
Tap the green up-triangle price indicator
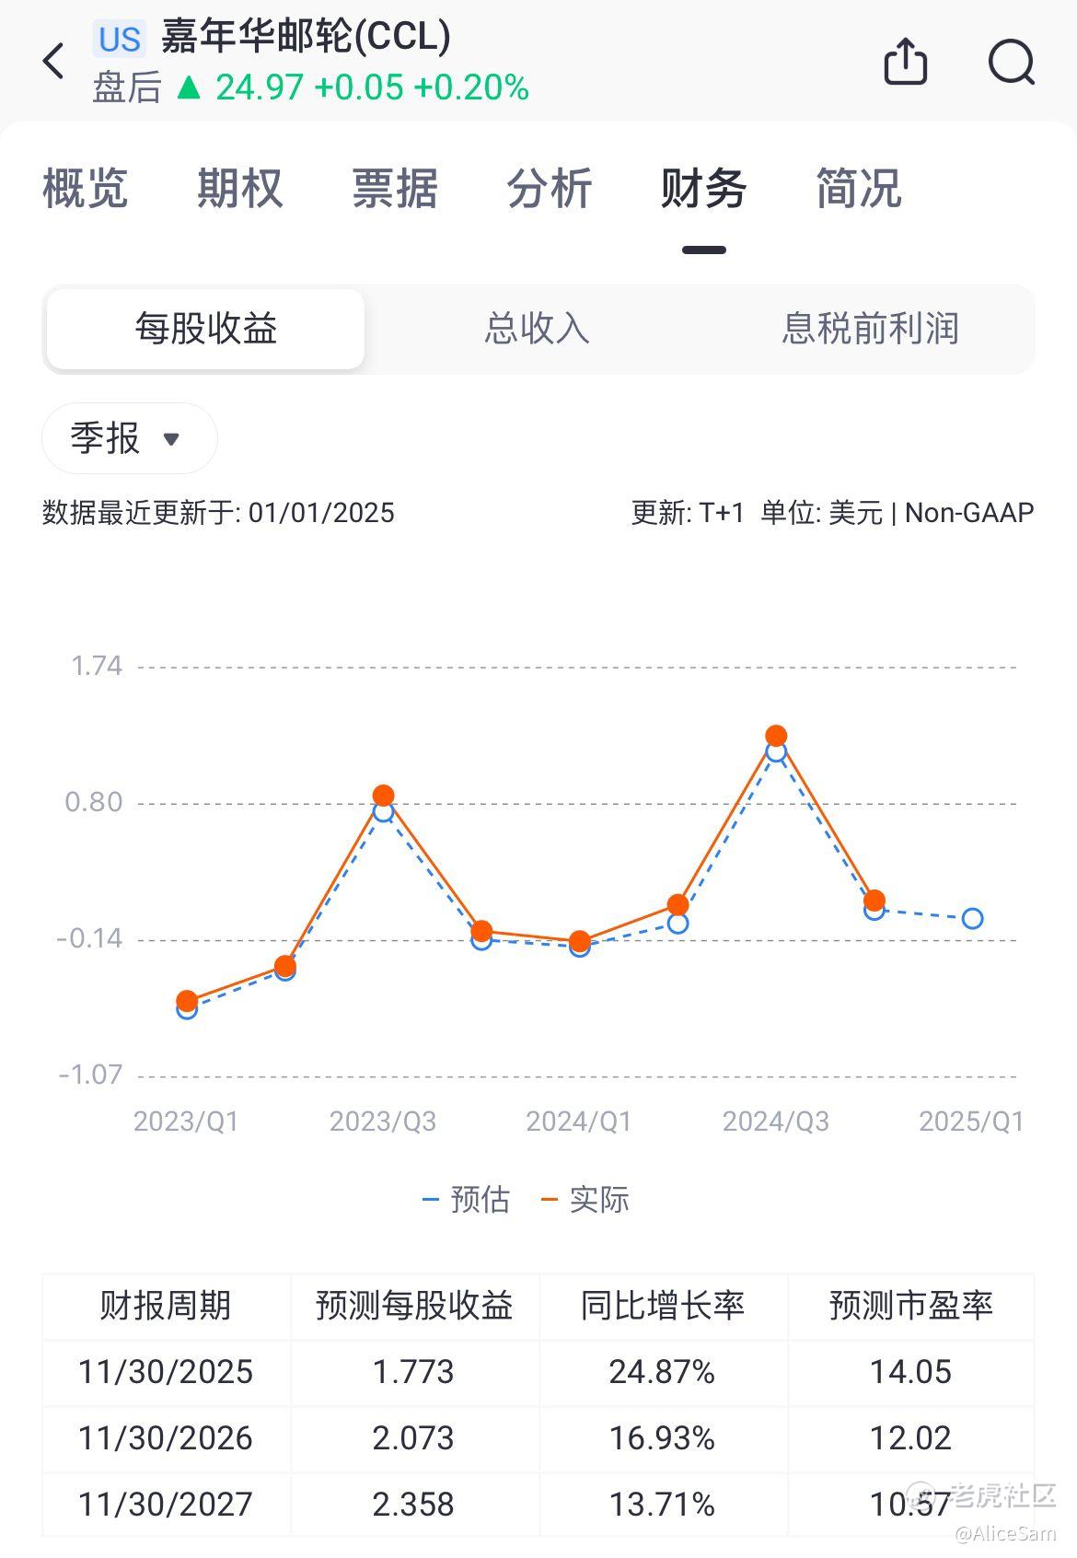[189, 87]
